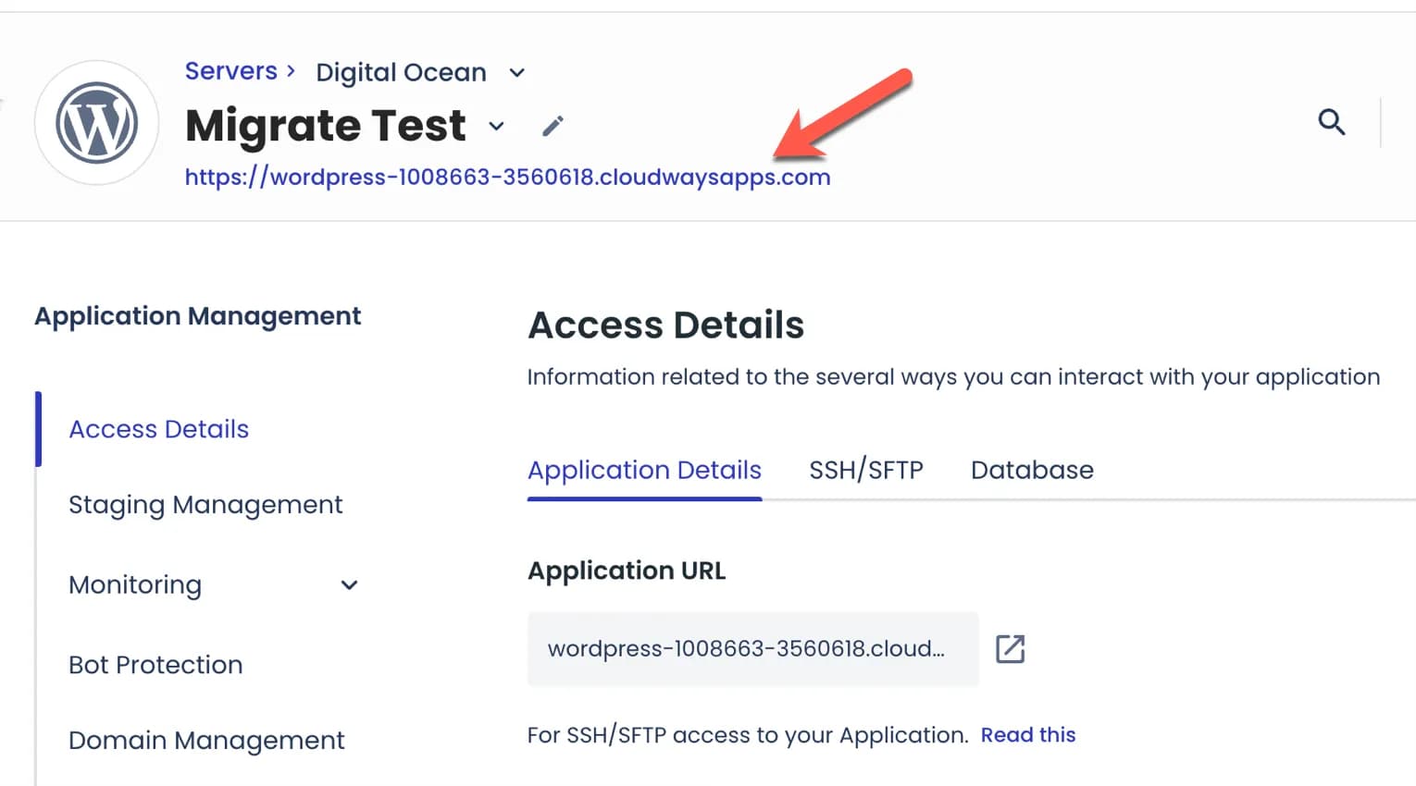Open Domain Management section
The width and height of the screenshot is (1416, 786).
(205, 740)
